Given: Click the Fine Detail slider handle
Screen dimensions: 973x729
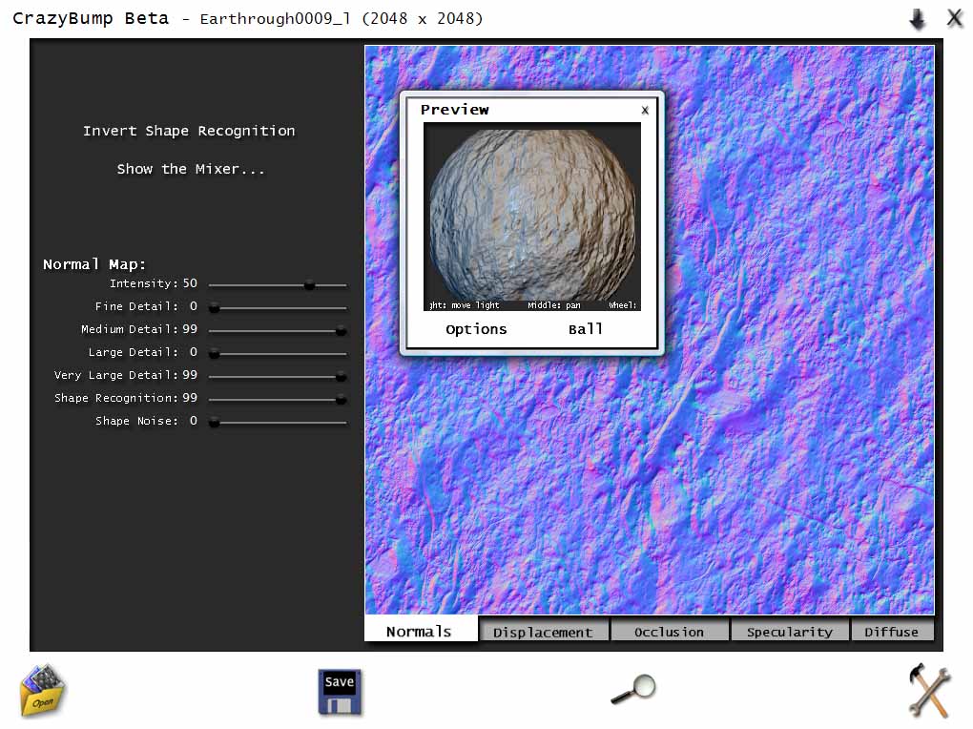Looking at the screenshot, I should [x=215, y=307].
